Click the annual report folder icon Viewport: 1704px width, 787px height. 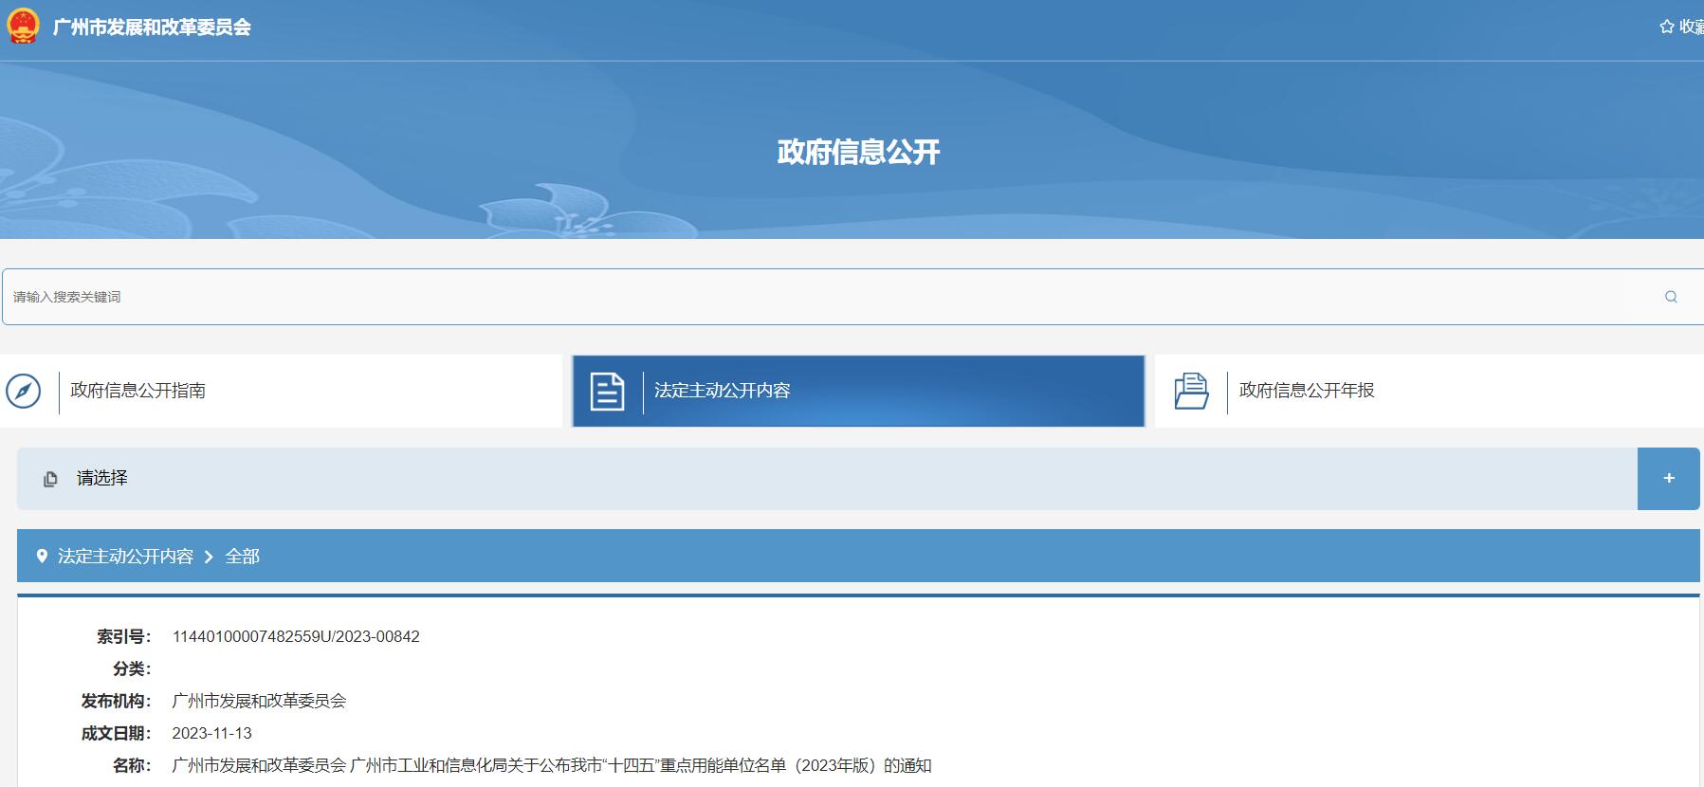click(1191, 391)
